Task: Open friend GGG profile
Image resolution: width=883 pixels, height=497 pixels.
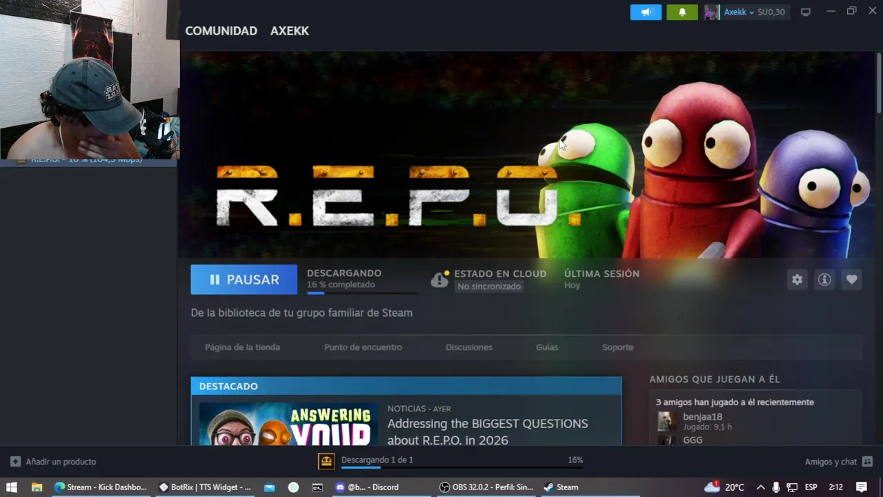Action: click(x=693, y=440)
